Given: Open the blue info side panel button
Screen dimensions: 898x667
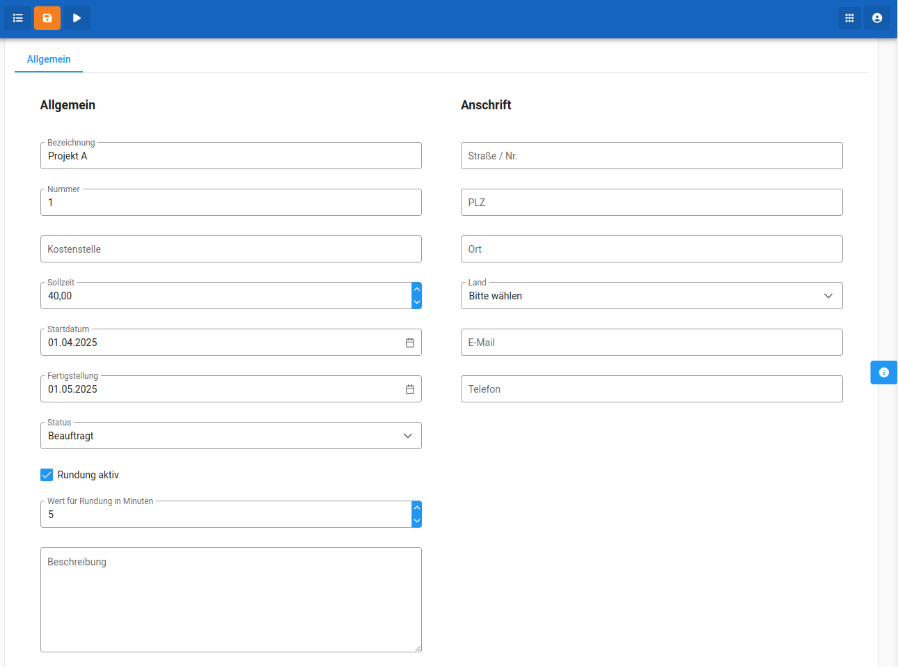Looking at the screenshot, I should (x=884, y=372).
